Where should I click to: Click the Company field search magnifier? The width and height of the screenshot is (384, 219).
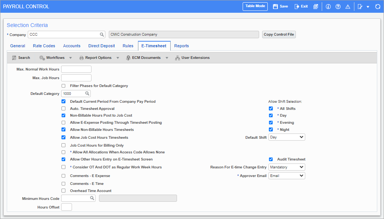pos(102,34)
